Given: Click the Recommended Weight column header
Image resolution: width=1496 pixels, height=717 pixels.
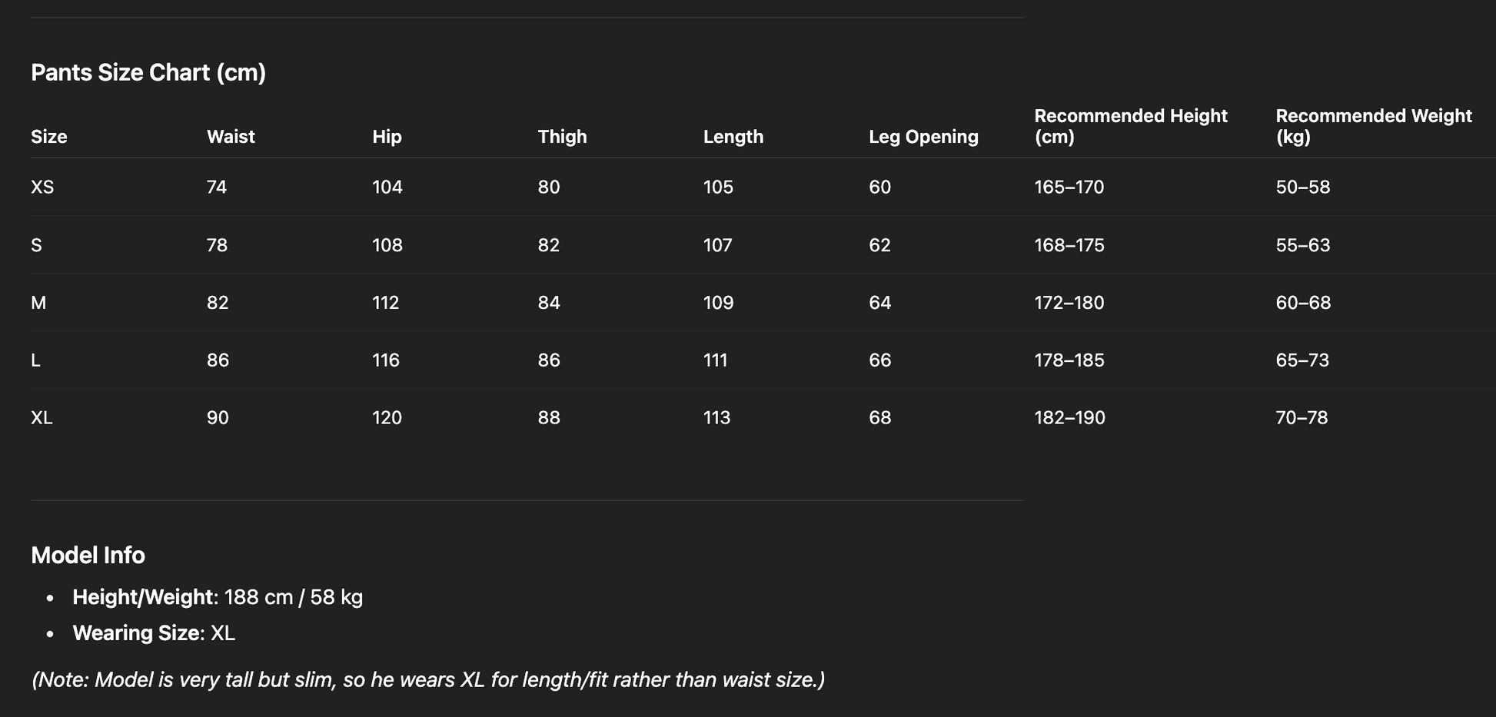Looking at the screenshot, I should [x=1373, y=126].
